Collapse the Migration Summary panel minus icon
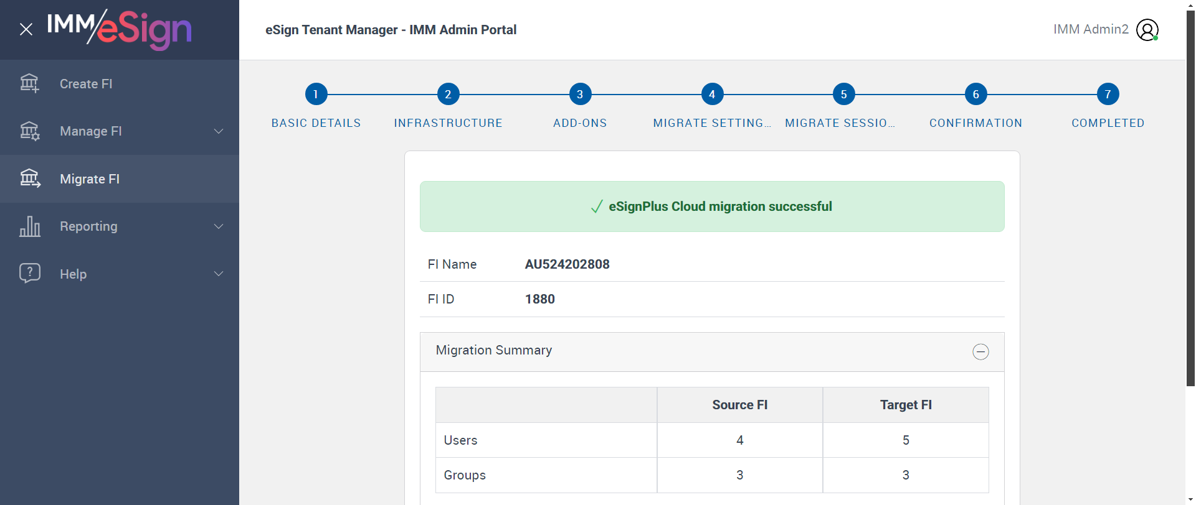The width and height of the screenshot is (1196, 505). (980, 352)
